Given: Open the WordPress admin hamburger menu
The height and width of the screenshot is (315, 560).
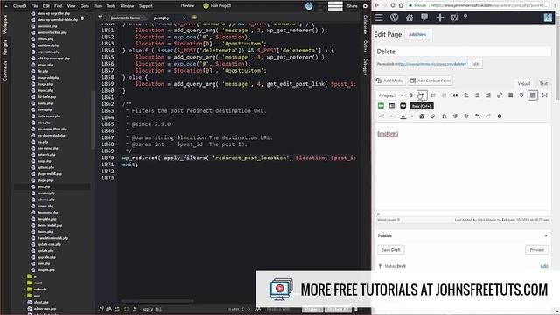Looking at the screenshot, I should tap(379, 17).
